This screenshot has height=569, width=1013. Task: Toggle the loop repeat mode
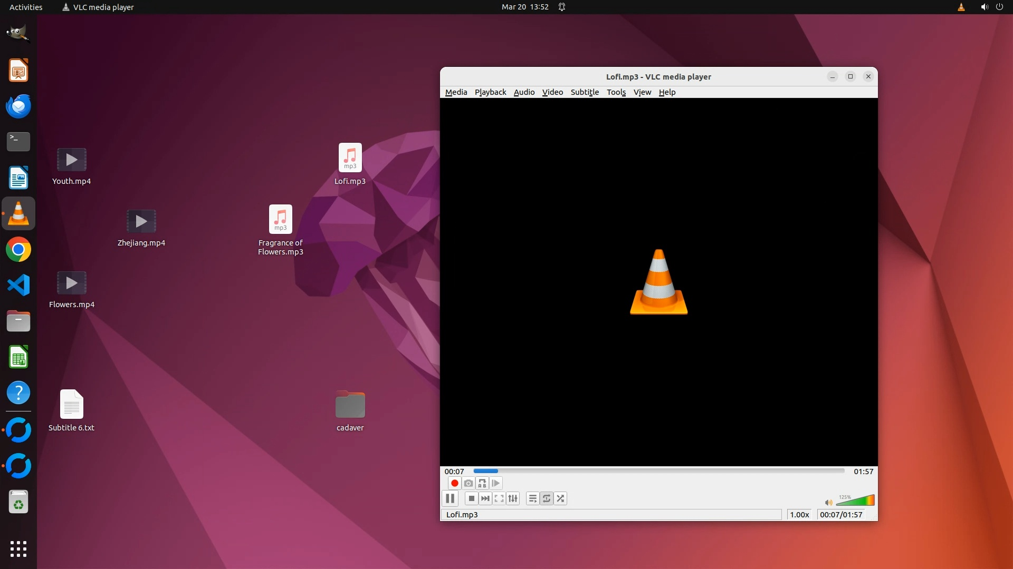[x=547, y=498]
